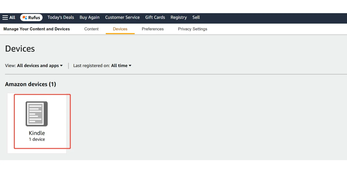
Task: Select the Devices tab
Action: click(x=120, y=29)
